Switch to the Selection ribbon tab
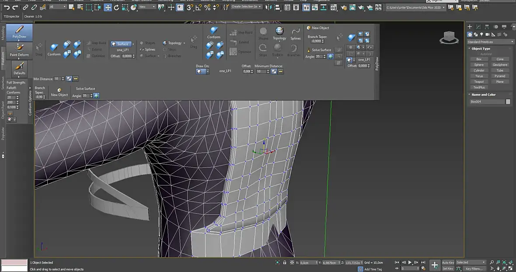This screenshot has width=516, height=272. 3,83
